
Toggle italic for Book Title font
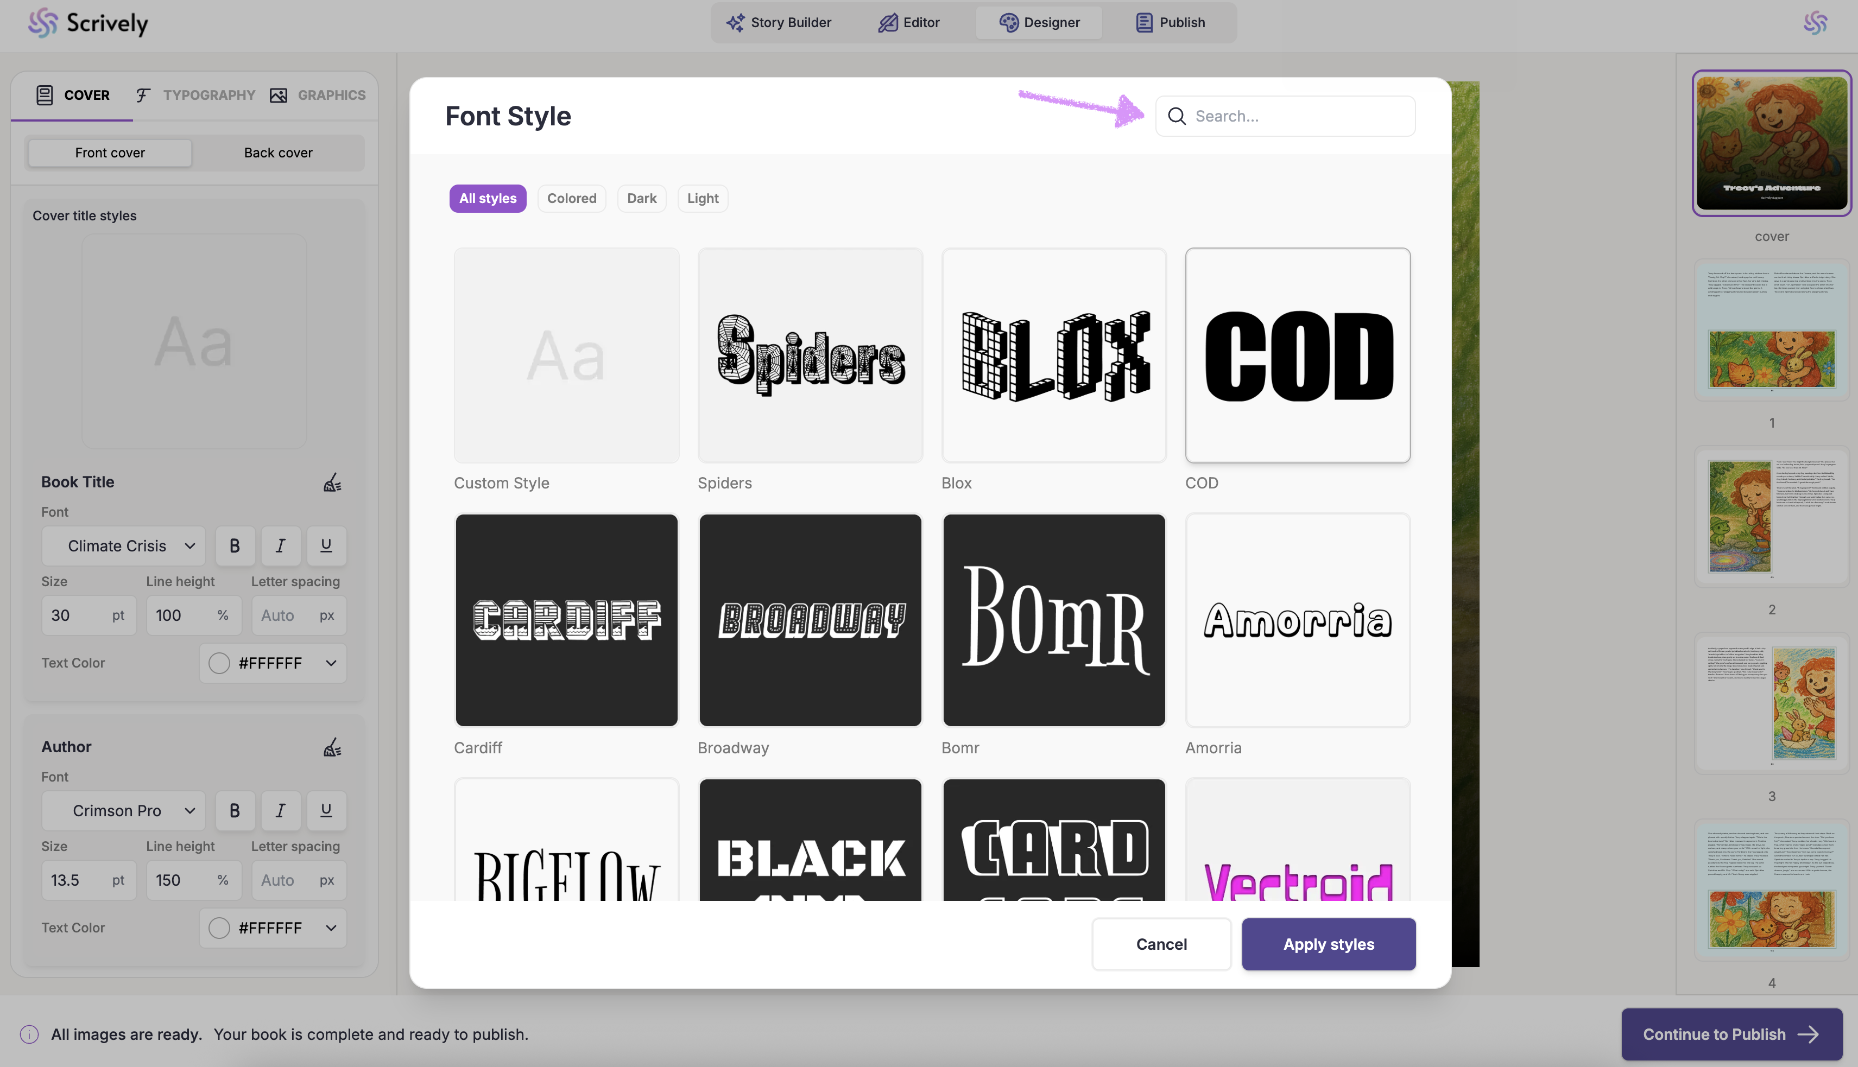click(x=280, y=546)
